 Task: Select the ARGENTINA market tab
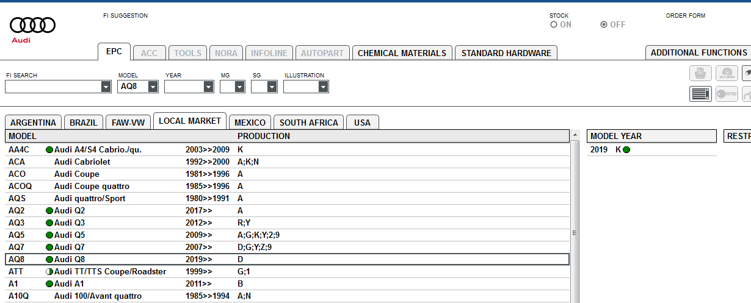(x=33, y=123)
